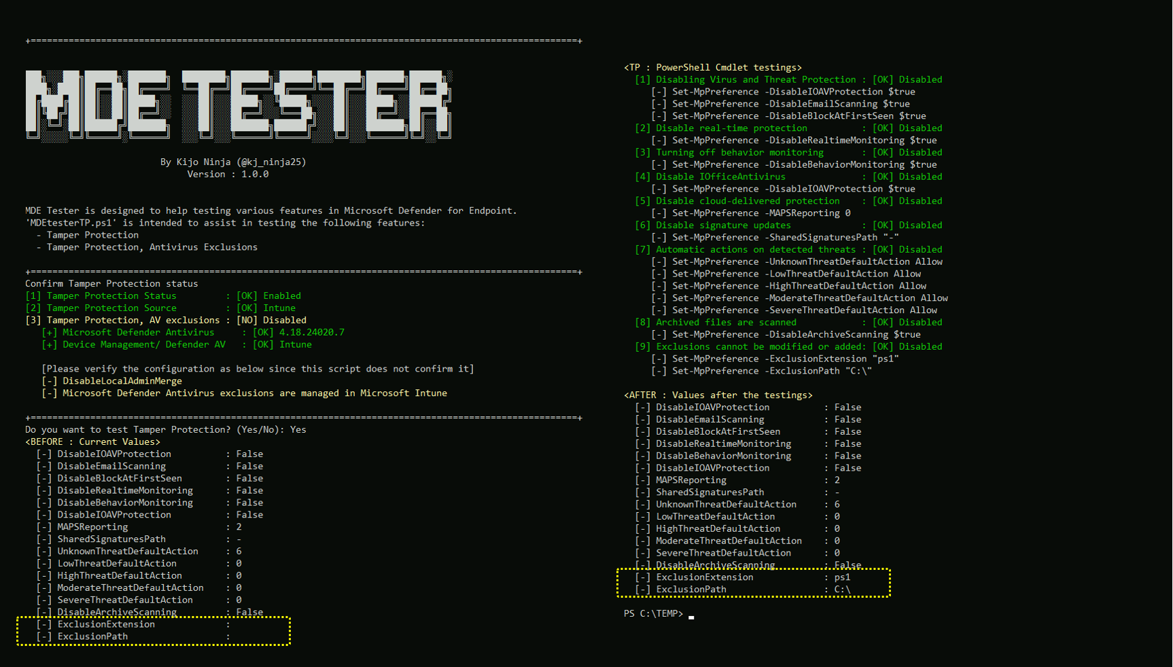Image resolution: width=1173 pixels, height=667 pixels.
Task: Select the line mentioning 'MDEtesterTP.ps1'
Action: (x=225, y=223)
